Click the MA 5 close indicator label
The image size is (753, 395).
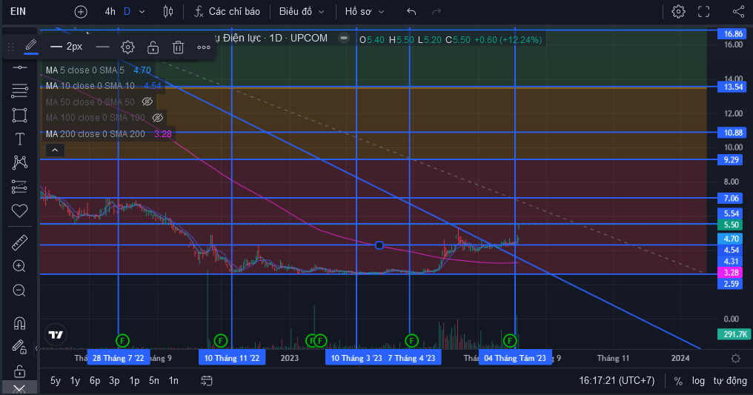click(x=85, y=70)
